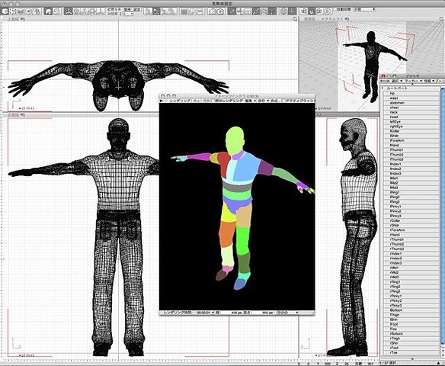Click the cyan chest region in rendered image
445x366 pixels.
[233, 168]
